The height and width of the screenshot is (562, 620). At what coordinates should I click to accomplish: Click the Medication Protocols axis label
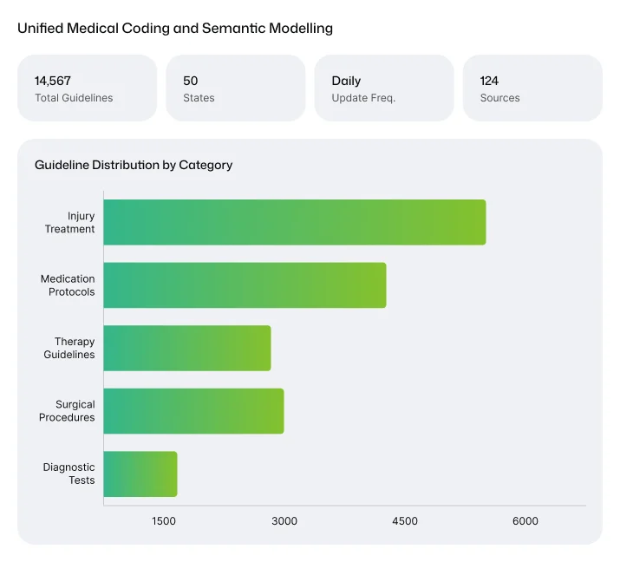coord(68,285)
